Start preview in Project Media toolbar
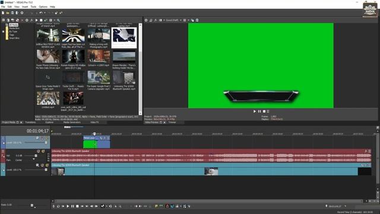 pos(36,20)
